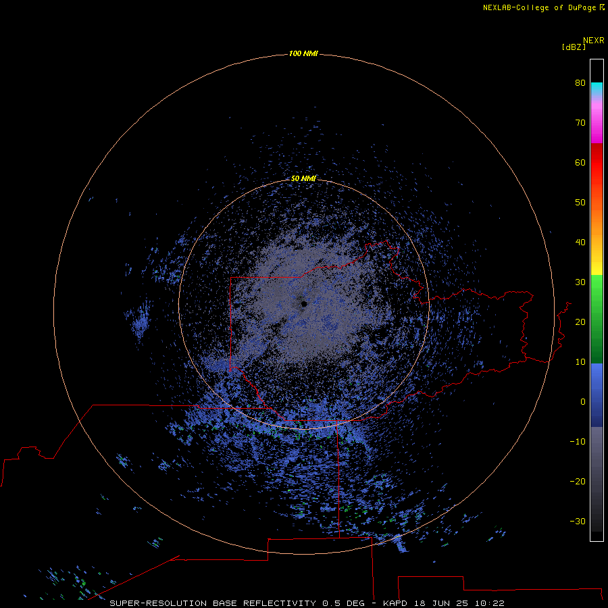Click the 0 dBZ scale value
Image resolution: width=608 pixels, height=608 pixels.
click(x=583, y=402)
